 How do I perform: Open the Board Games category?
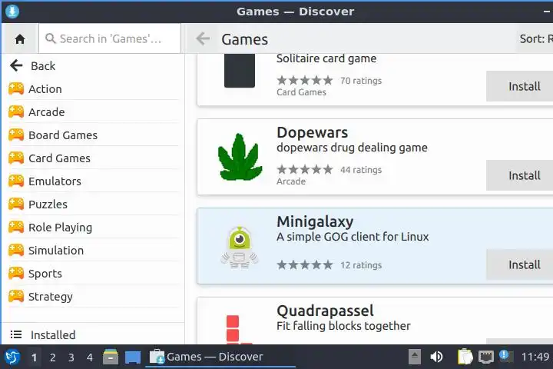(x=94, y=135)
